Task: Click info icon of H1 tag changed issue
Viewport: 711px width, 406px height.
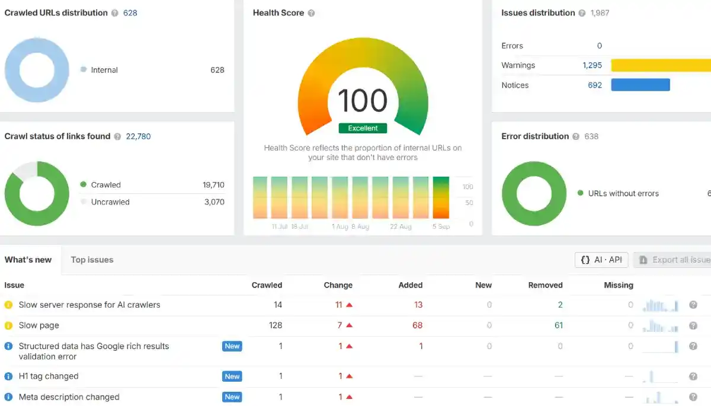Action: click(x=8, y=376)
